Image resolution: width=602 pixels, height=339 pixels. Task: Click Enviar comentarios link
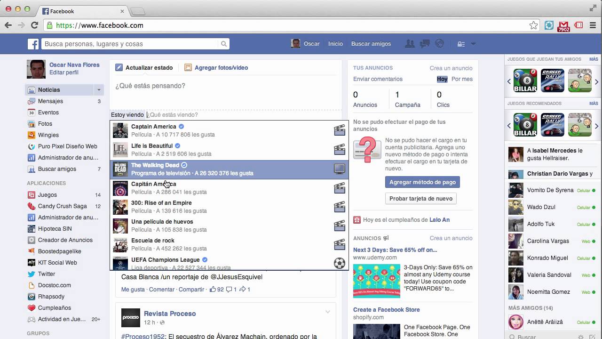378,79
